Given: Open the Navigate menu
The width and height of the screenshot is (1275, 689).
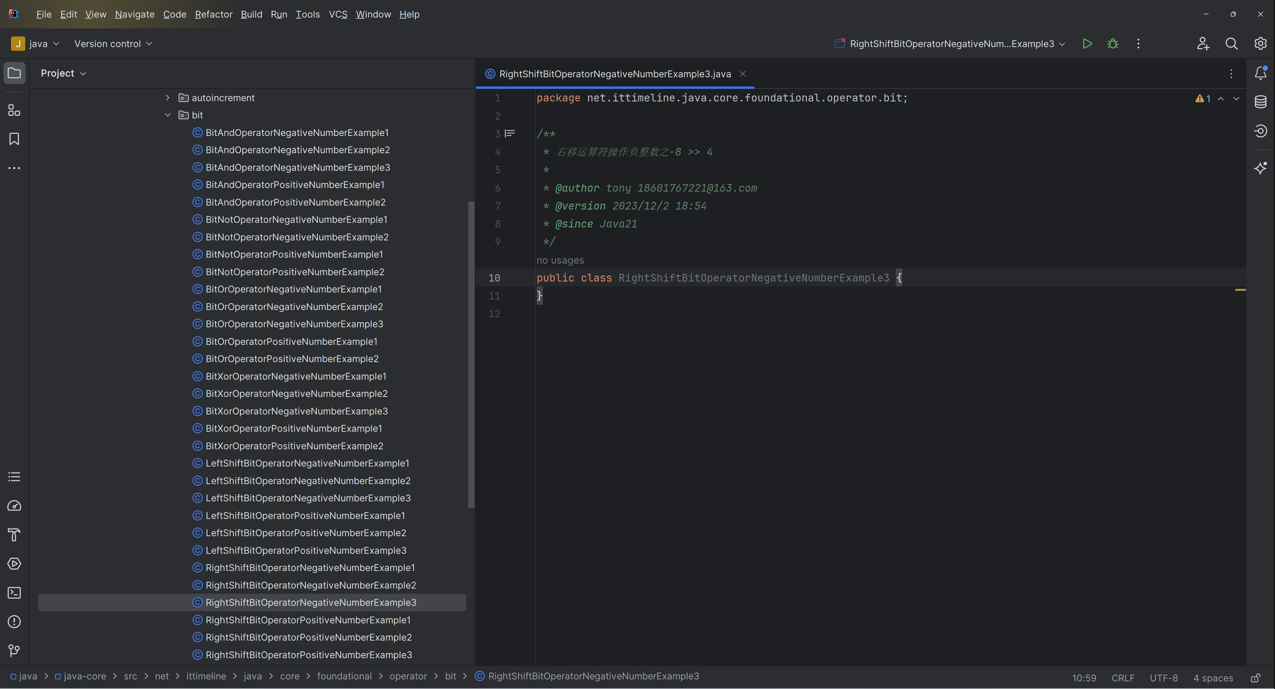Looking at the screenshot, I should click(135, 14).
